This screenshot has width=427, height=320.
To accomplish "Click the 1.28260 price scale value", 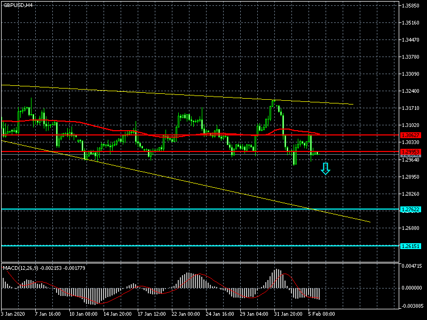I will click(410, 194).
